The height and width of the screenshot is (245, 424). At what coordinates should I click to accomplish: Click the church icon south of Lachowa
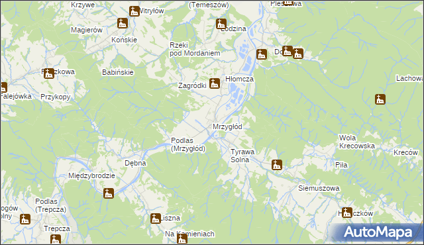(x=380, y=99)
